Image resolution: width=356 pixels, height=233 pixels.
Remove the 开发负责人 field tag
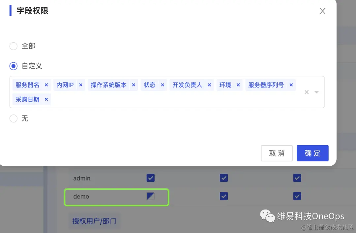click(x=209, y=85)
